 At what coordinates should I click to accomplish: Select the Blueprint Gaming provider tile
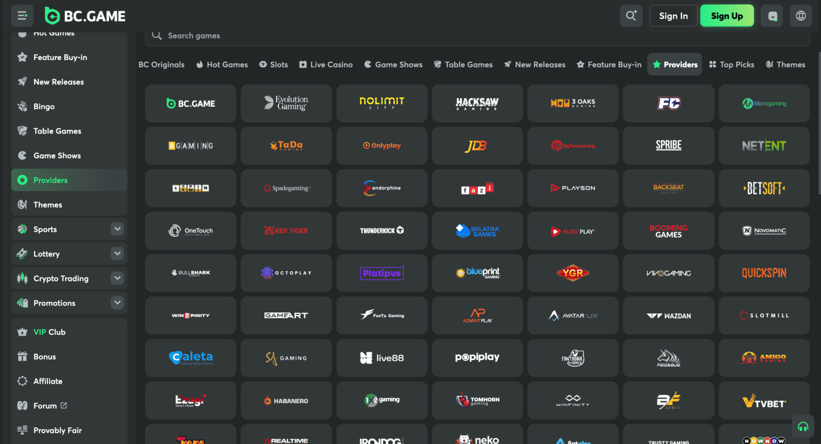478,273
